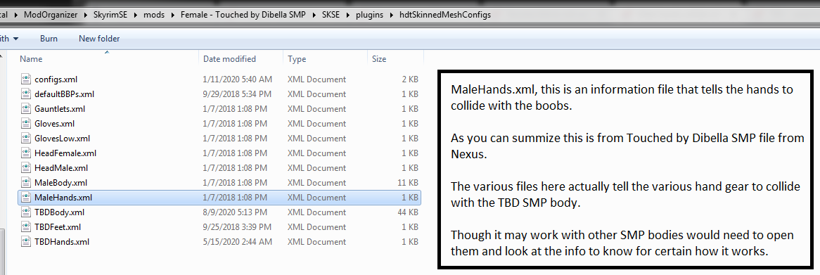820x275 pixels.
Task: Click the defaultBBPs.xml file icon
Action: tap(26, 94)
